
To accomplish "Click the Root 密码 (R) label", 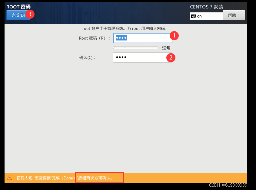I will click(94, 38).
